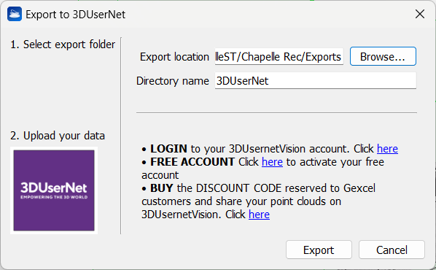This screenshot has height=270, width=436.
Task: Click the bold FREE ACCOUNT text
Action: click(x=192, y=162)
